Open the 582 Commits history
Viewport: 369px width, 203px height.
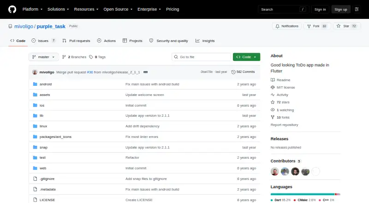(243, 72)
